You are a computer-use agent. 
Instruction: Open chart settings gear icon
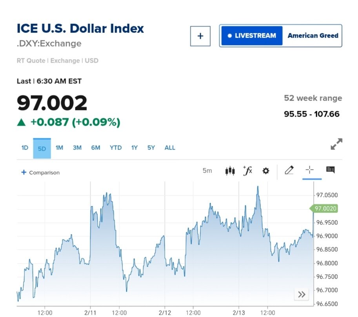click(x=266, y=171)
